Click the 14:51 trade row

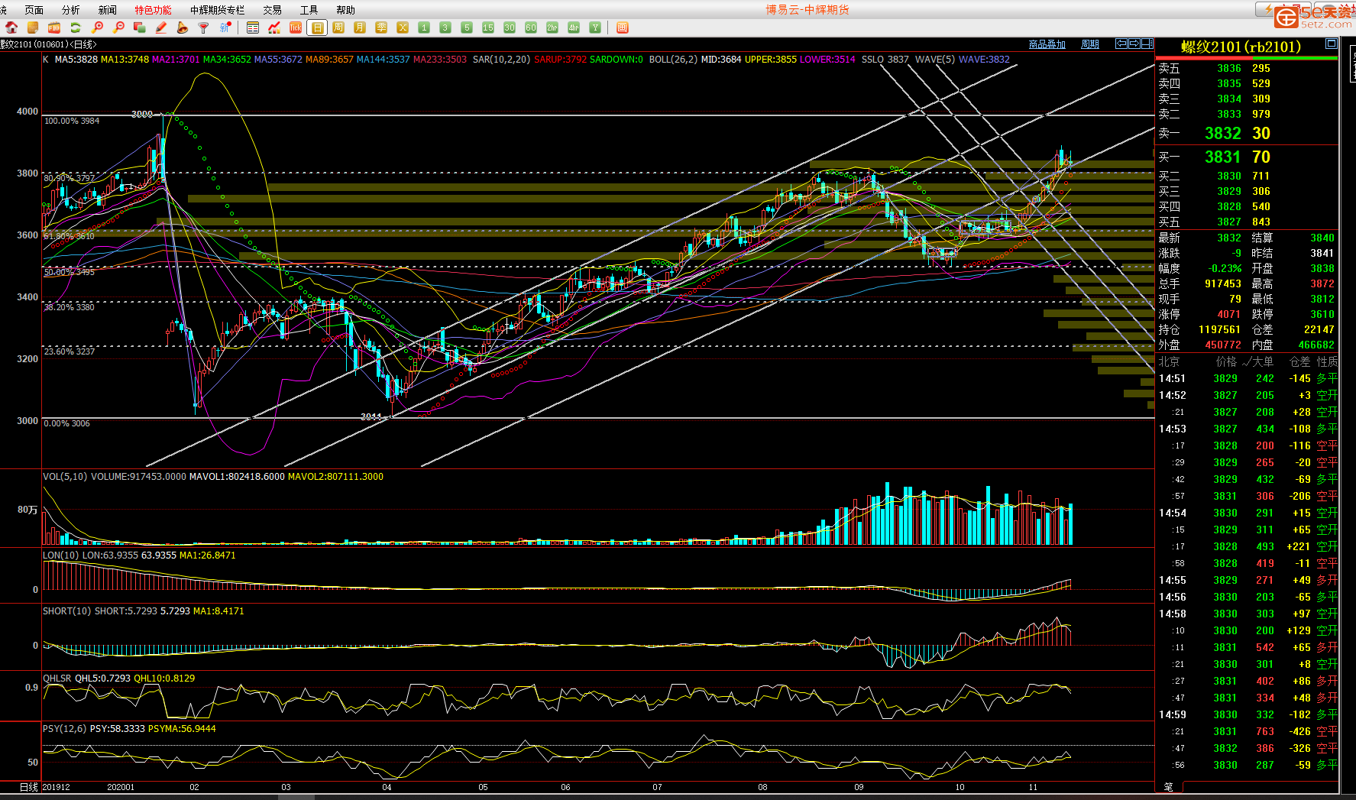click(1247, 378)
